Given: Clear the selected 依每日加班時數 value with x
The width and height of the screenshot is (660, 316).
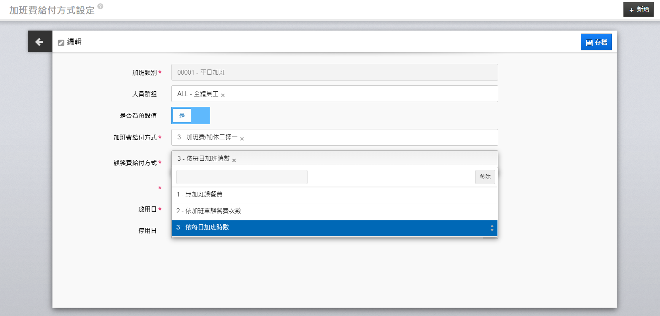Looking at the screenshot, I should (x=234, y=160).
